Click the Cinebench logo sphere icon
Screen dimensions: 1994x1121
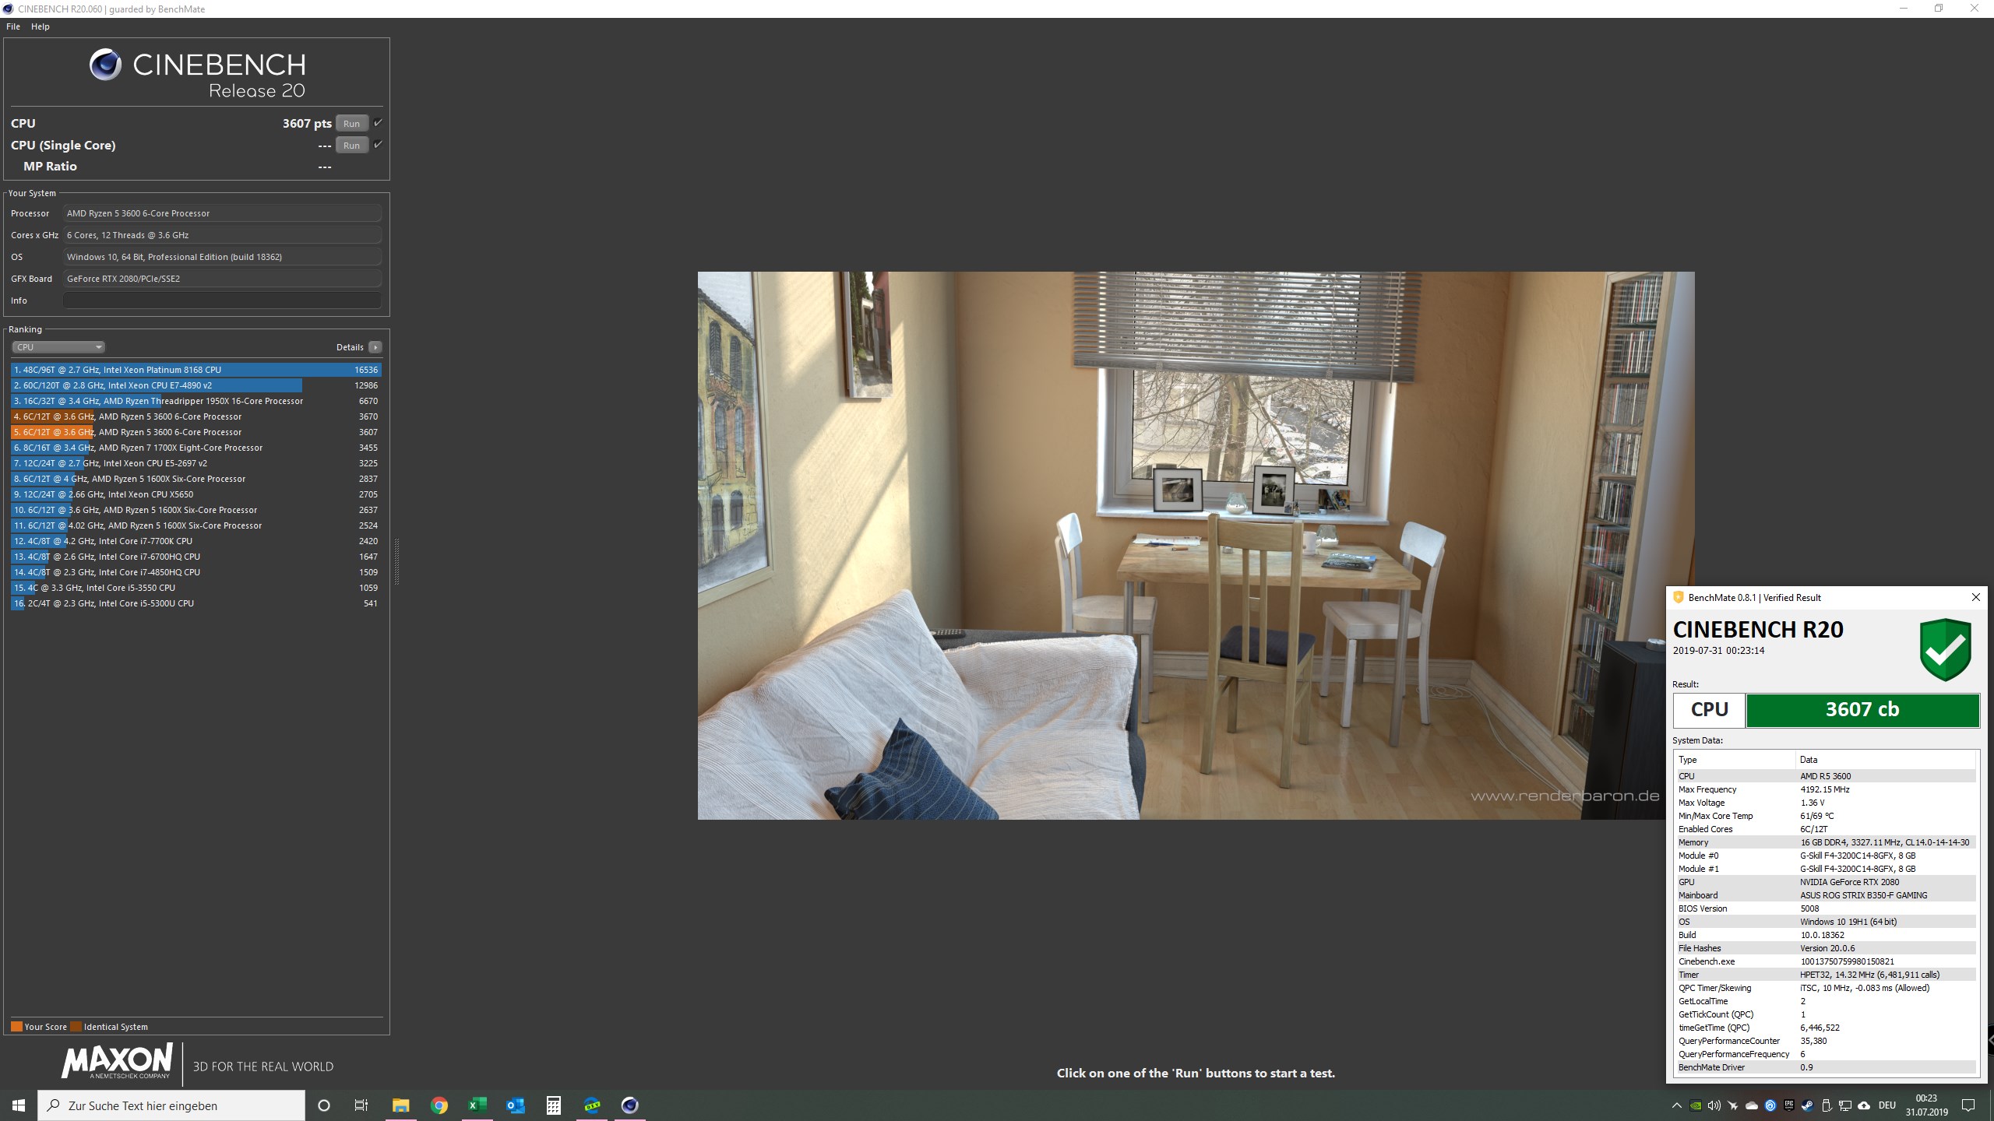[x=105, y=65]
